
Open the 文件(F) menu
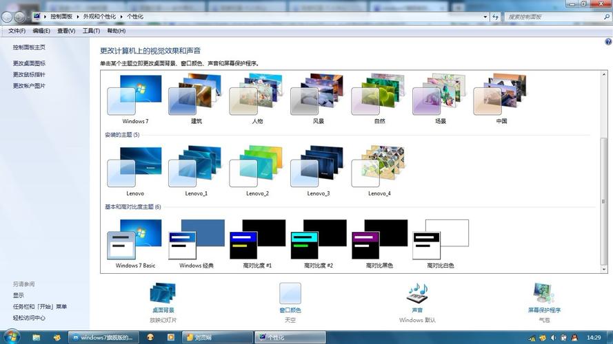[17, 31]
